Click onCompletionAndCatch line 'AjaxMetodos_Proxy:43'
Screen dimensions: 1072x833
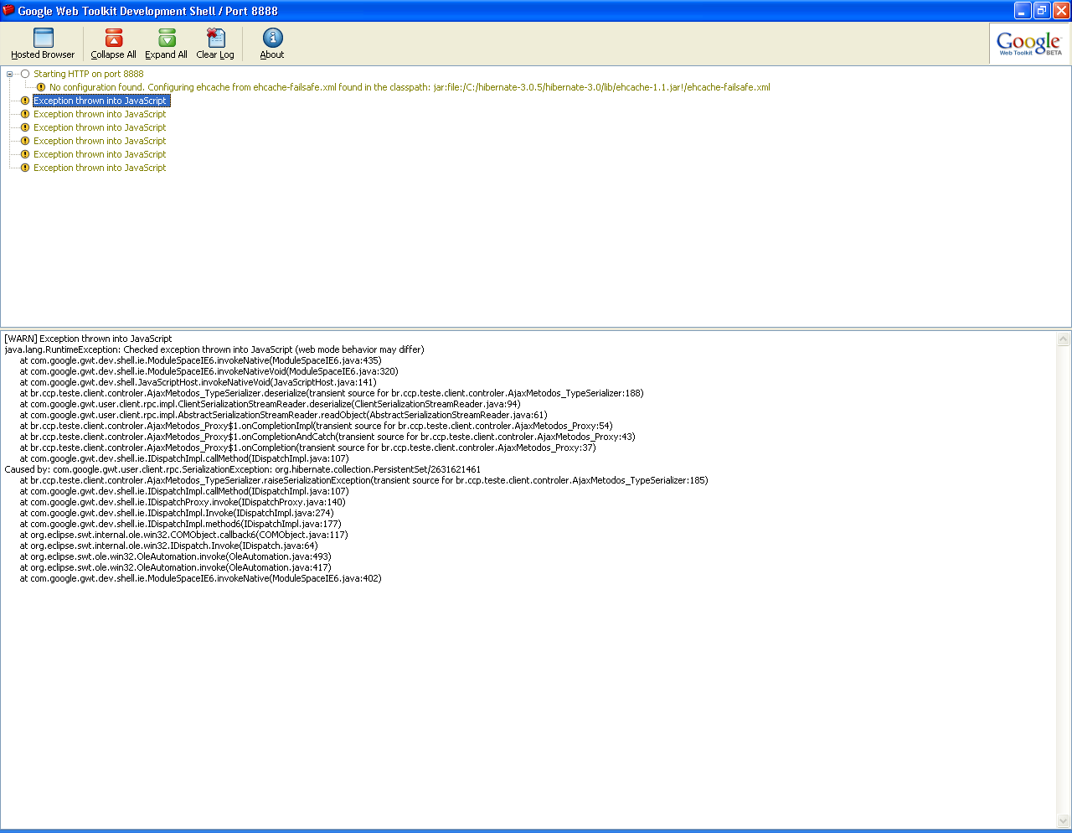click(327, 437)
